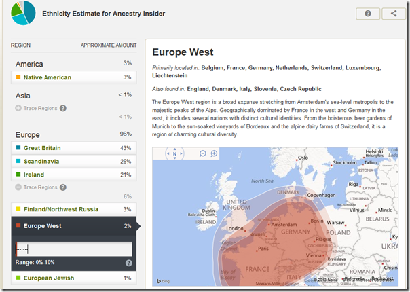Viewport: 410px width, 292px height.
Task: Collapse Europe Trace Regions with minus icon
Action: tap(18, 187)
